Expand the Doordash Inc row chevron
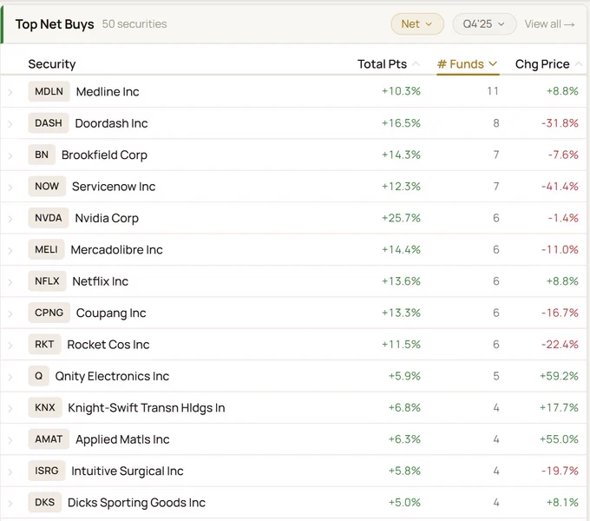Image resolution: width=590 pixels, height=521 pixels. pyautogui.click(x=10, y=124)
